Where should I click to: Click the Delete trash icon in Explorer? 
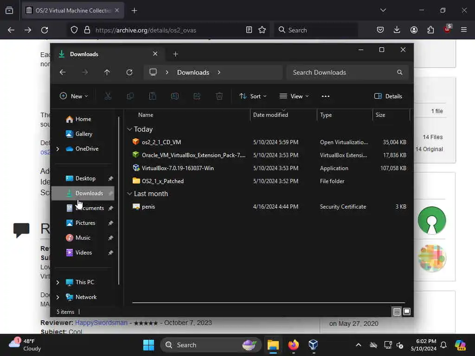point(219,96)
